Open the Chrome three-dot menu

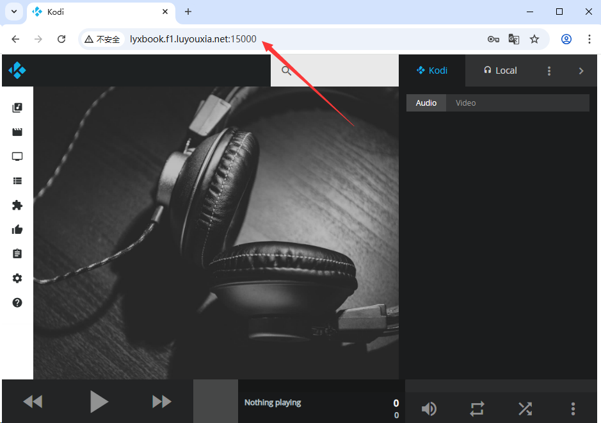[589, 38]
